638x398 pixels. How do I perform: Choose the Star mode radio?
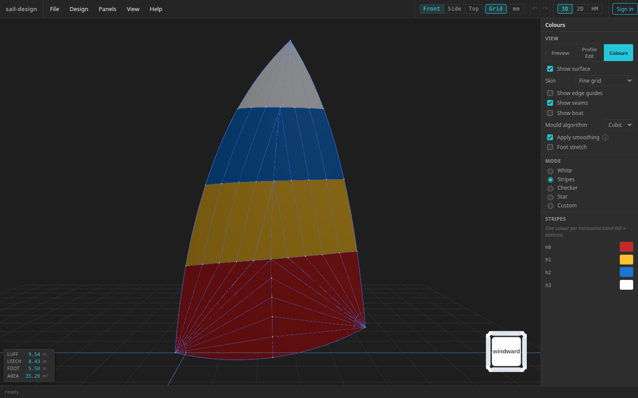pyautogui.click(x=550, y=197)
